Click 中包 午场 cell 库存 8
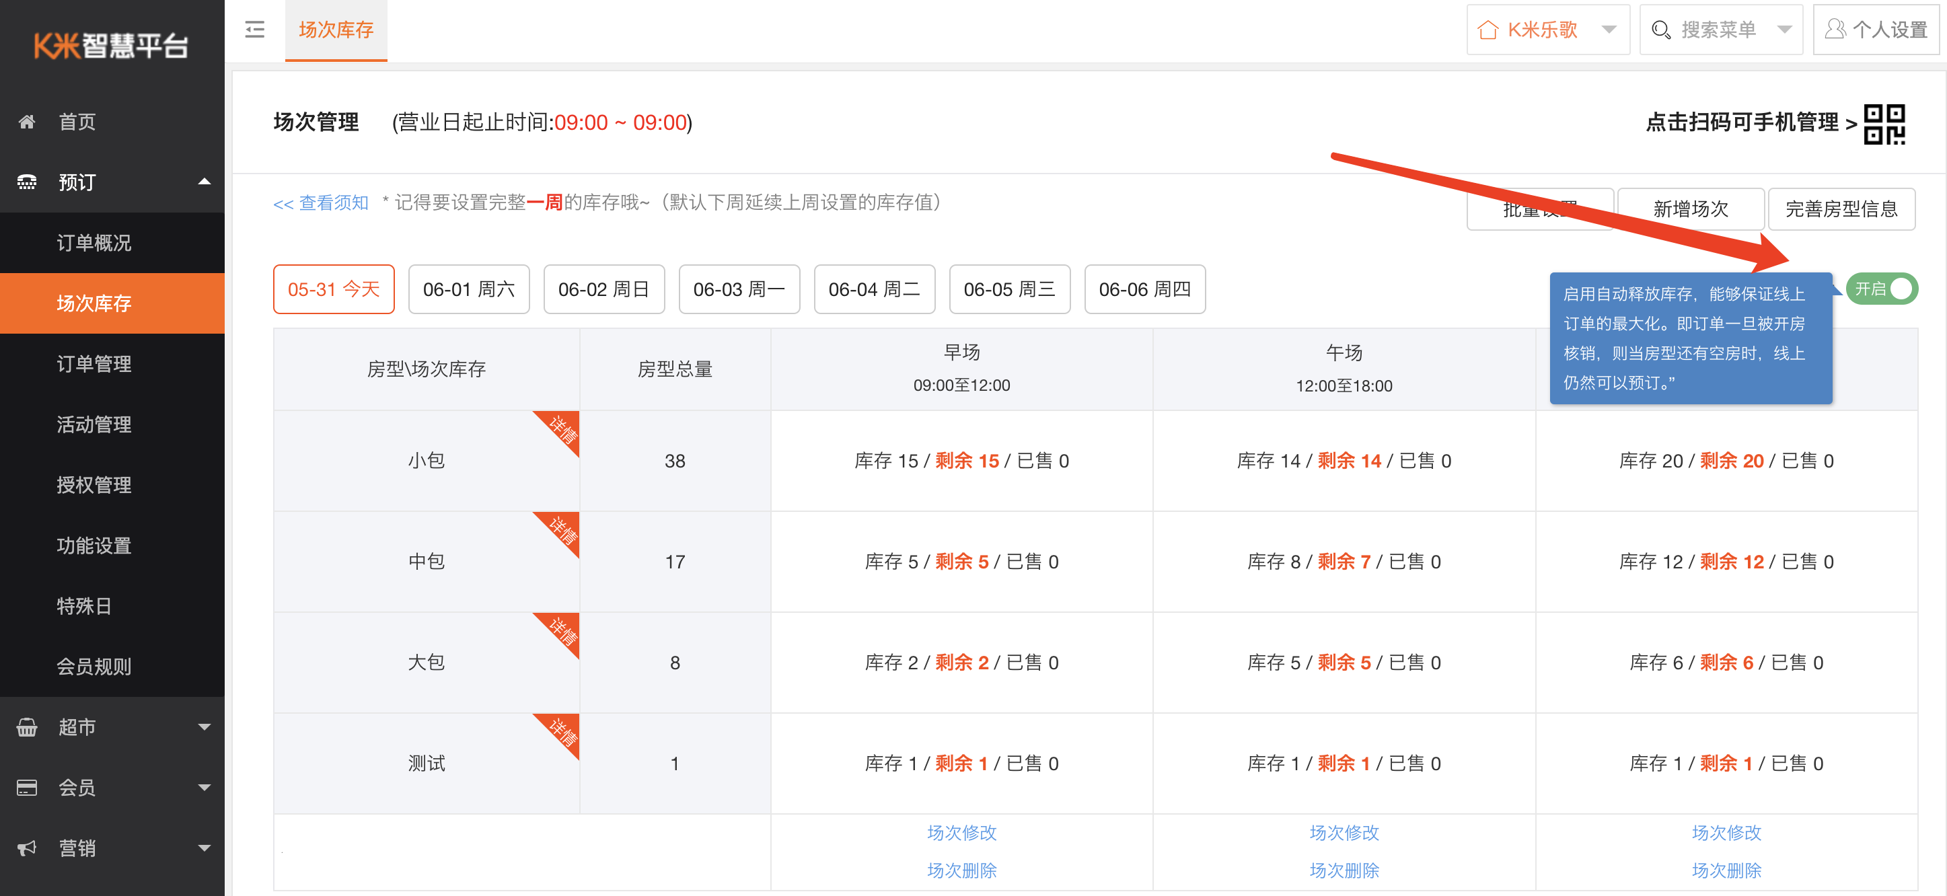Viewport: 1947px width, 896px height. tap(1344, 562)
